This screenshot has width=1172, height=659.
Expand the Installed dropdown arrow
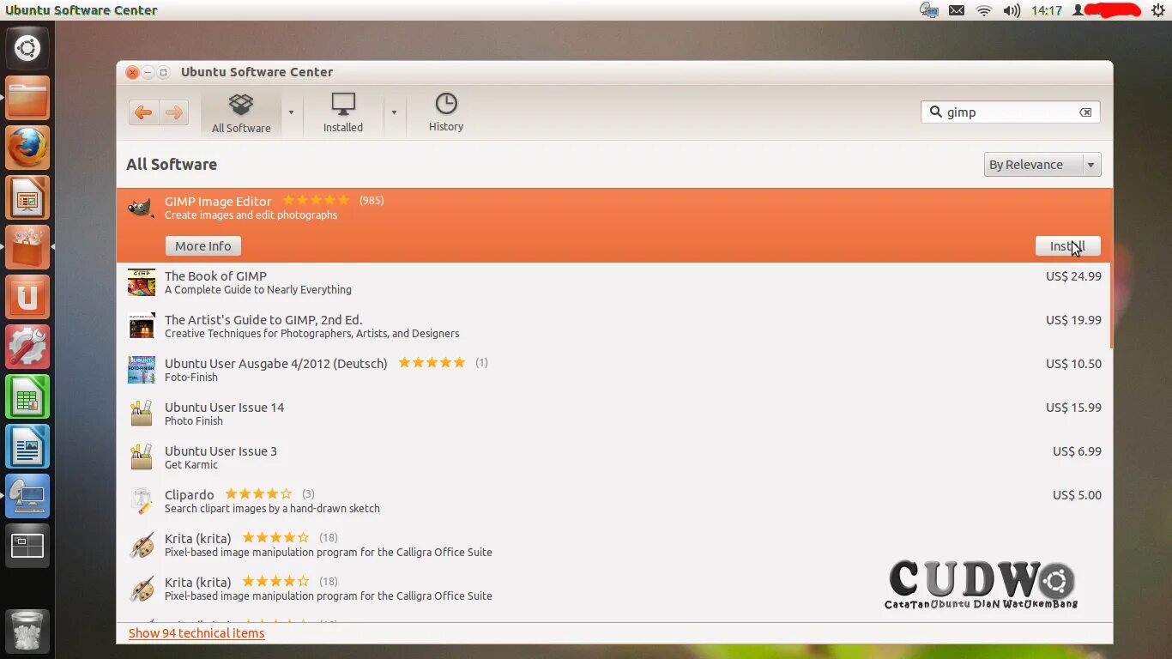click(x=394, y=112)
